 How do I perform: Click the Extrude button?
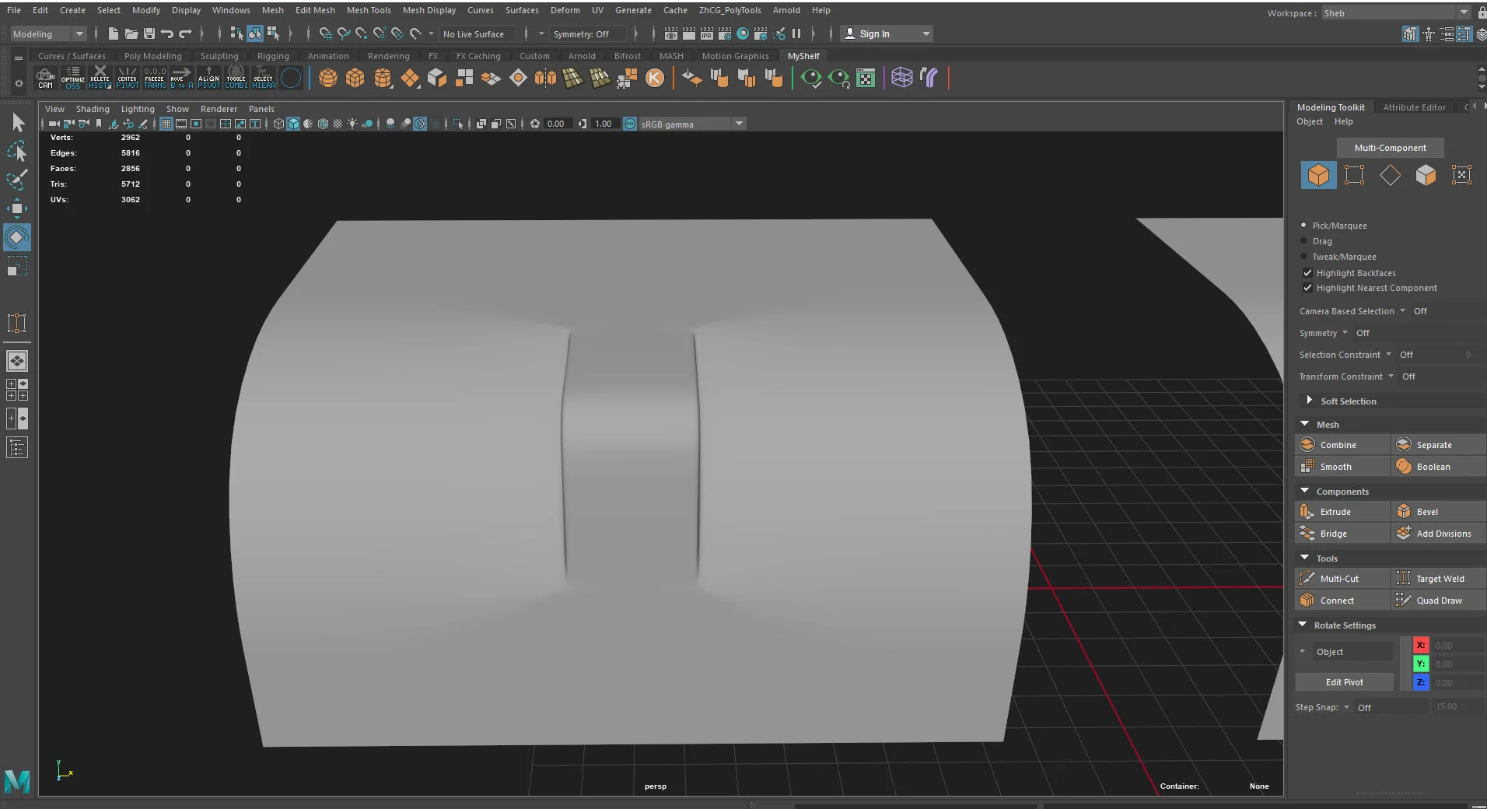pyautogui.click(x=1342, y=512)
